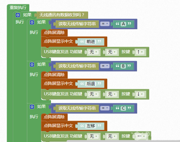180x142 pixels.
Task: Open second 无 function-key dropdown in the ↑ row
Action: tap(112, 52)
